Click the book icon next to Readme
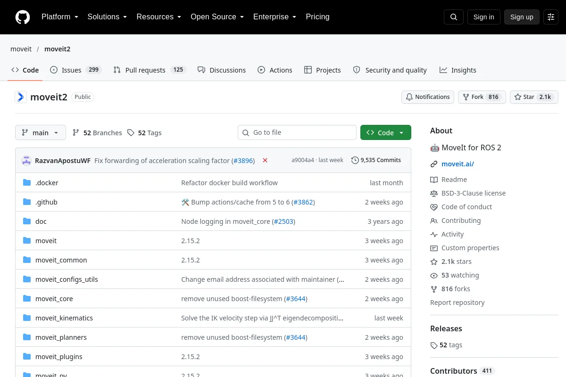 pos(434,180)
